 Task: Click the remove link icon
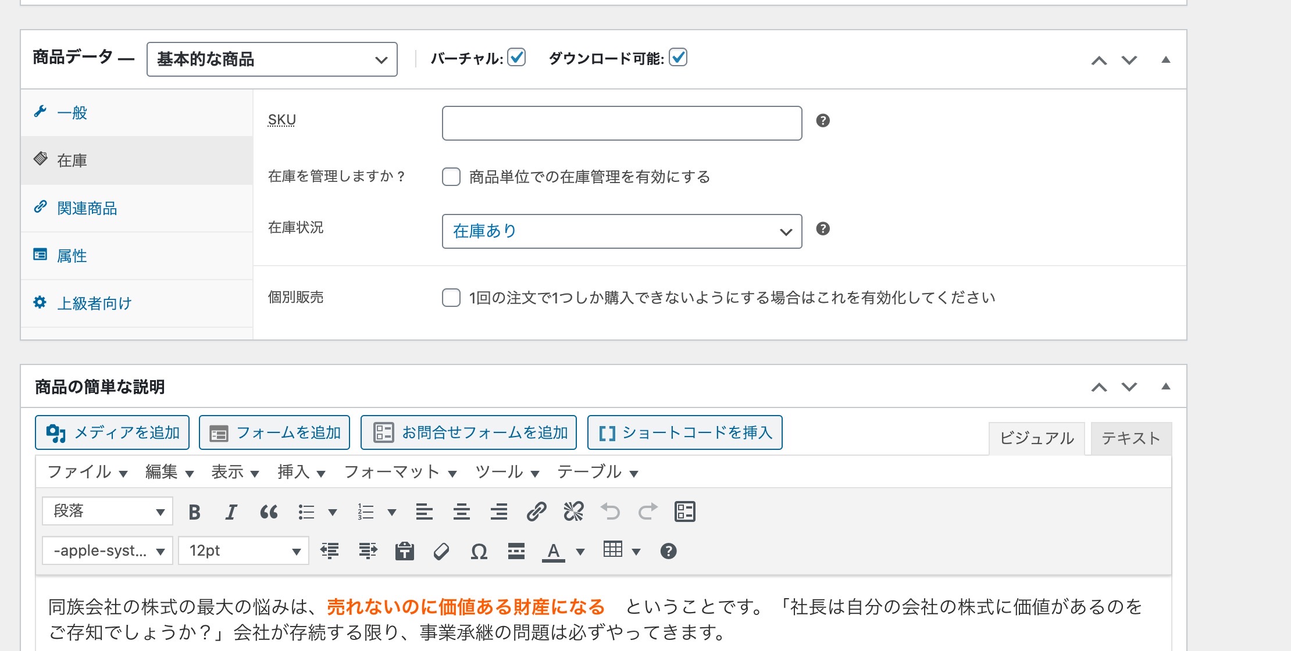(x=573, y=512)
